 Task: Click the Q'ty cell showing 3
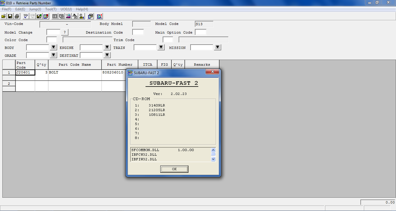click(x=41, y=73)
